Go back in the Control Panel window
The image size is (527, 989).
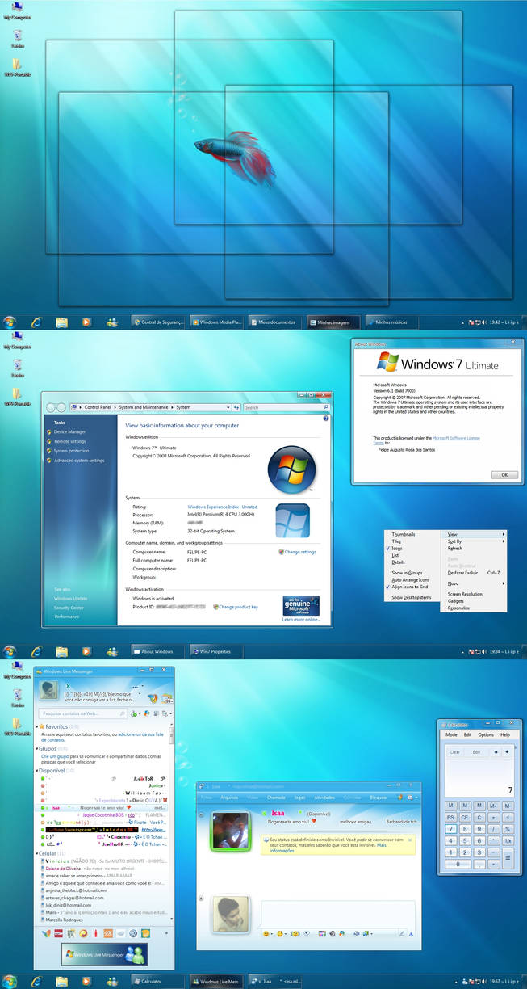tap(51, 407)
